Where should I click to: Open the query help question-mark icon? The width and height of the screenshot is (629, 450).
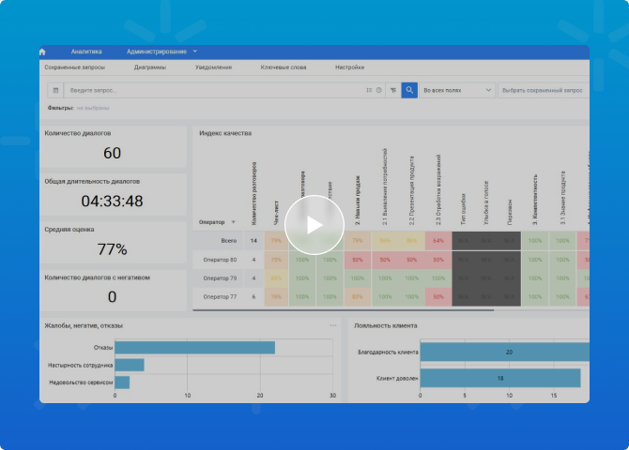coord(379,90)
